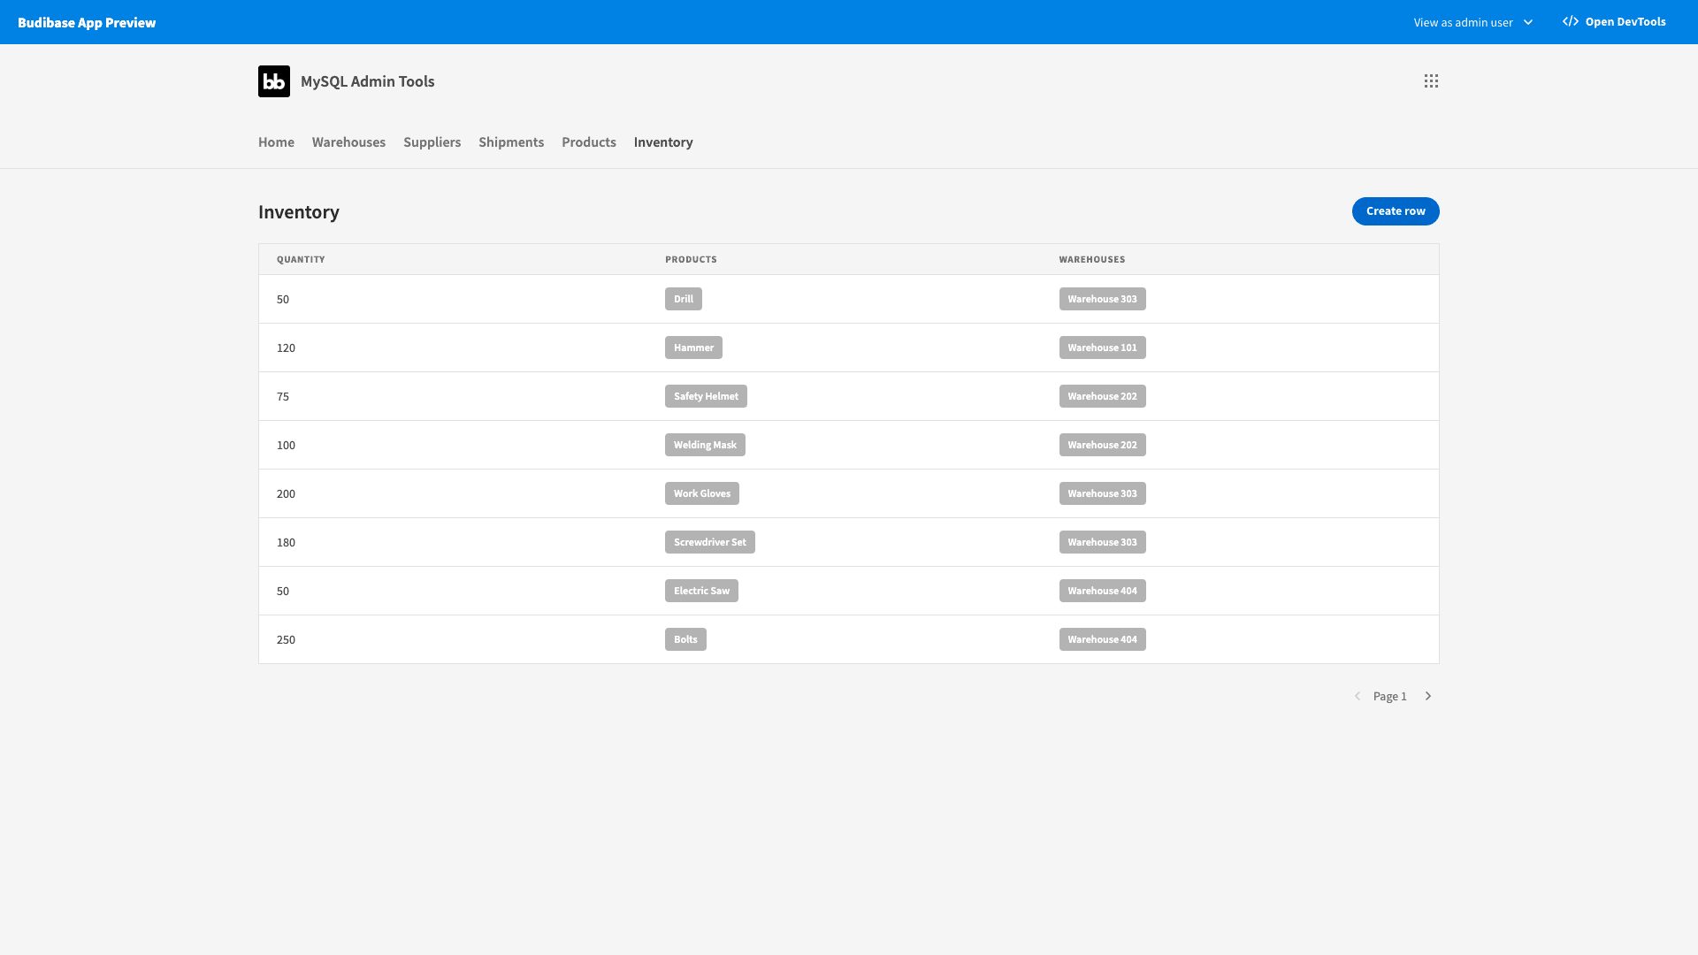Open the Electric Saw inventory row
Image resolution: width=1698 pixels, height=955 pixels.
click(849, 591)
